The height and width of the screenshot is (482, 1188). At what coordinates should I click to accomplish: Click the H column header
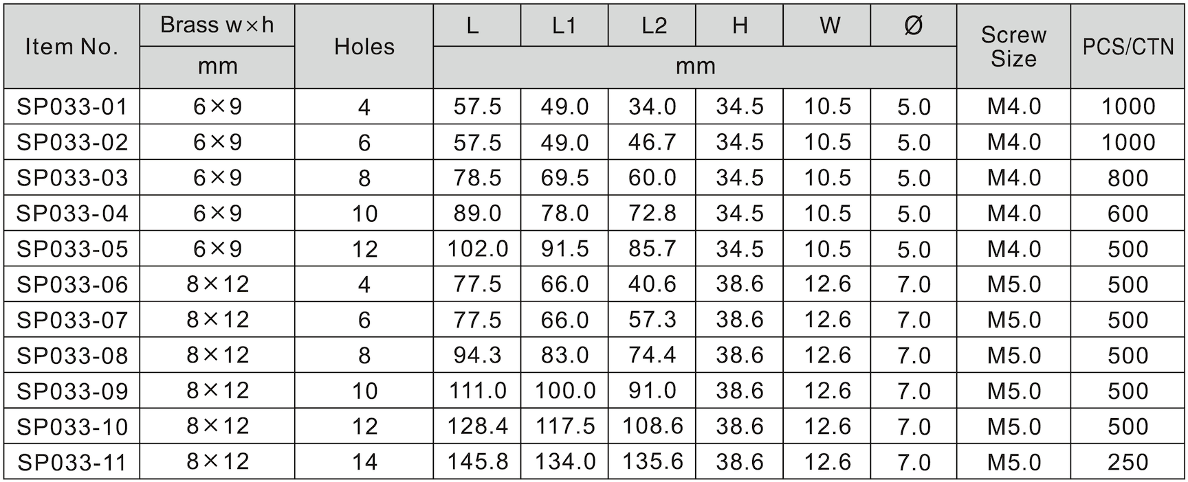point(740,25)
